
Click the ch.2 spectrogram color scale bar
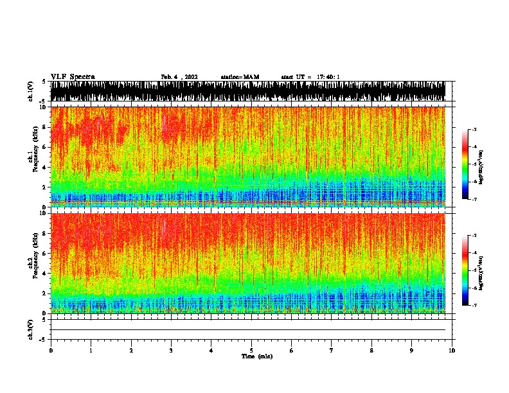pyautogui.click(x=465, y=270)
